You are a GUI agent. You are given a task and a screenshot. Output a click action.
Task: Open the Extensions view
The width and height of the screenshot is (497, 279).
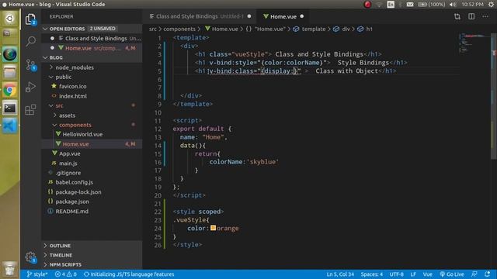(30, 109)
